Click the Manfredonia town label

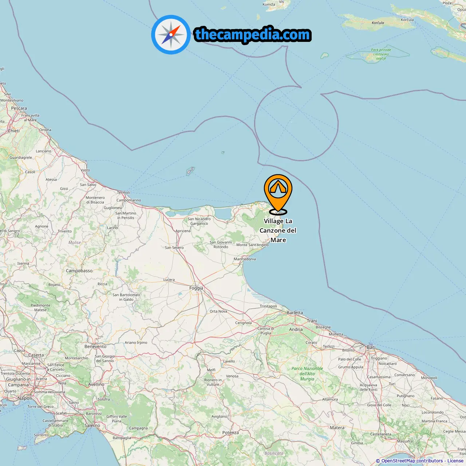click(245, 259)
